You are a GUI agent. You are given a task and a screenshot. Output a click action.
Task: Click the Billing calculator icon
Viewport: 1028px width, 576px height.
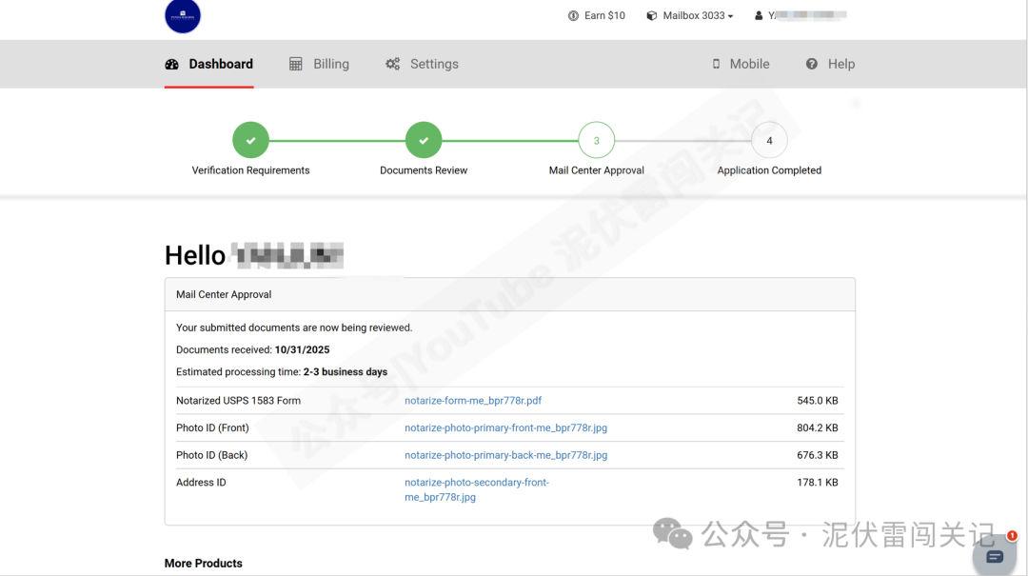pos(296,65)
